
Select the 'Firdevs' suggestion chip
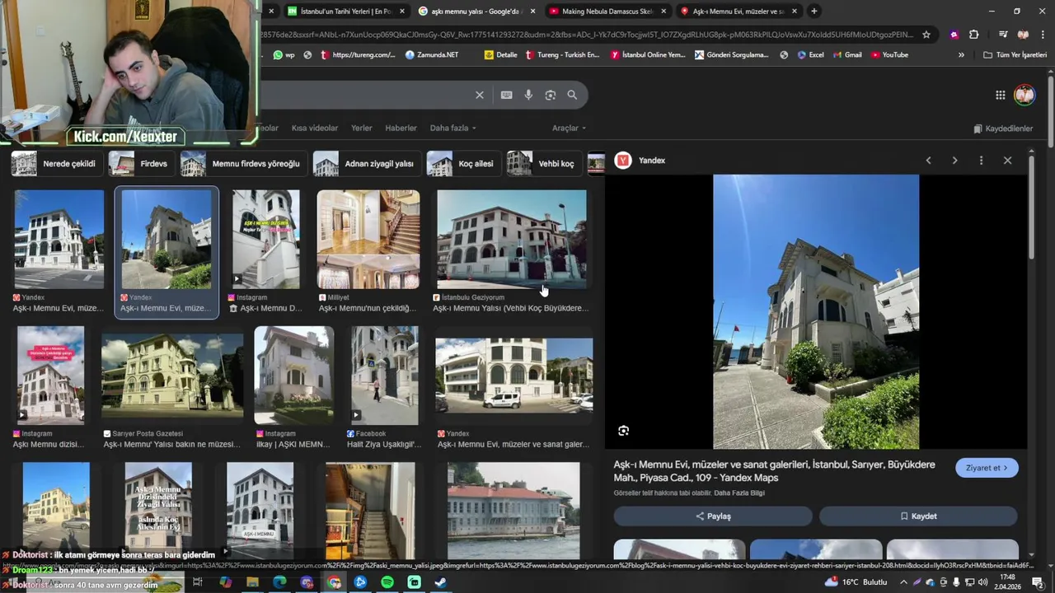[x=141, y=164]
